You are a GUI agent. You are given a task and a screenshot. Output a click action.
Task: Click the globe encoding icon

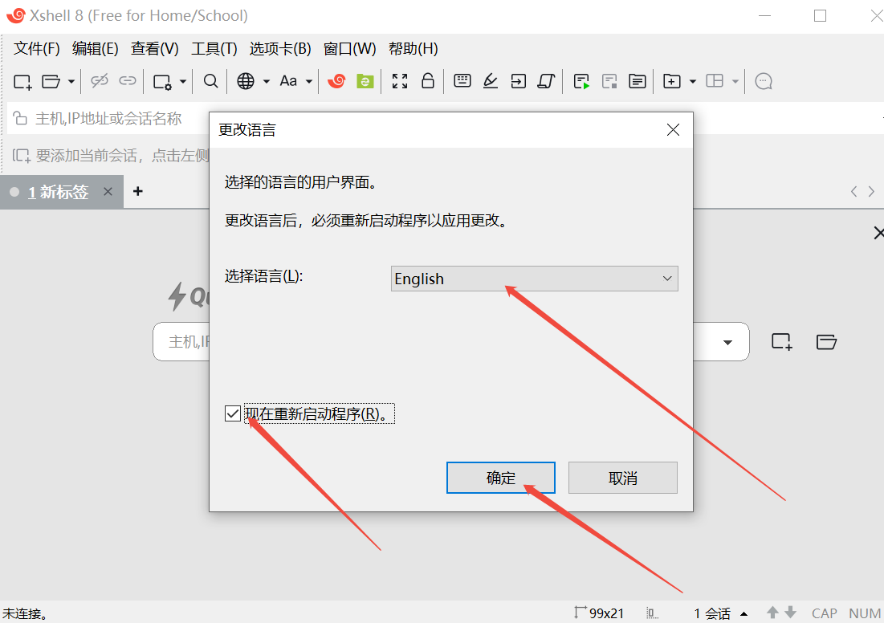(246, 81)
